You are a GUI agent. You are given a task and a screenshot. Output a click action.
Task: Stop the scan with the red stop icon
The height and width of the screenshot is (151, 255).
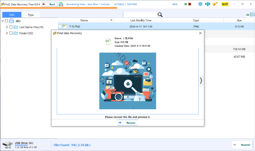click(190, 4)
